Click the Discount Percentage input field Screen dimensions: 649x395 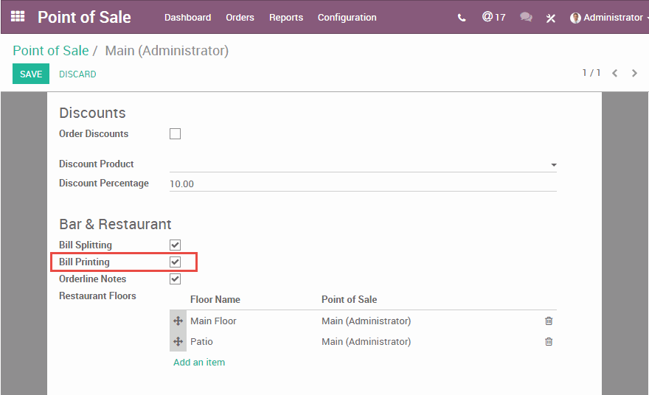click(x=361, y=183)
